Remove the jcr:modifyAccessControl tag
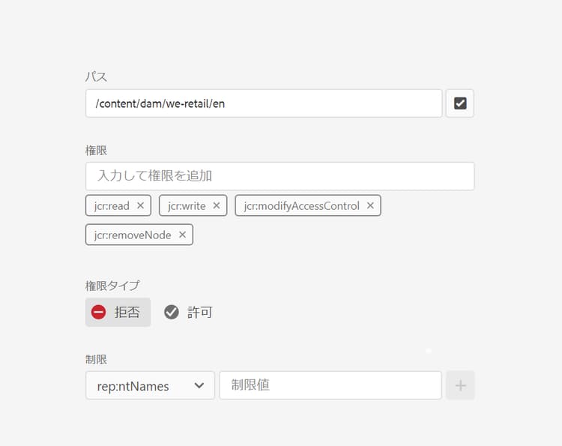 [370, 205]
